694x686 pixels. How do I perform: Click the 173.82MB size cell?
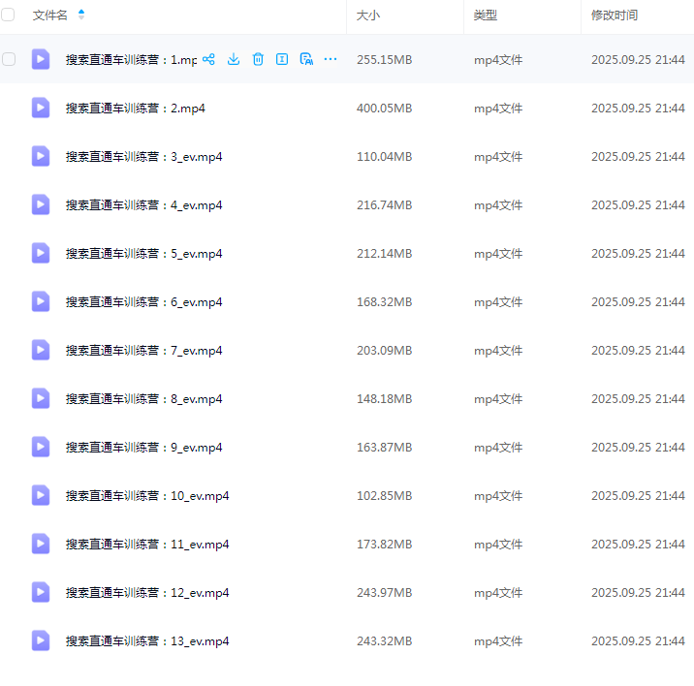[385, 545]
